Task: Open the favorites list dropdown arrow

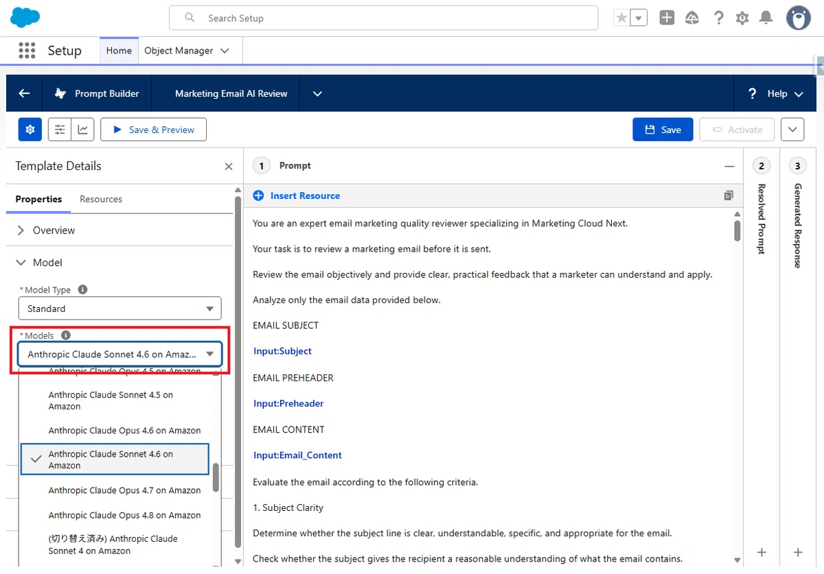Action: tap(639, 19)
